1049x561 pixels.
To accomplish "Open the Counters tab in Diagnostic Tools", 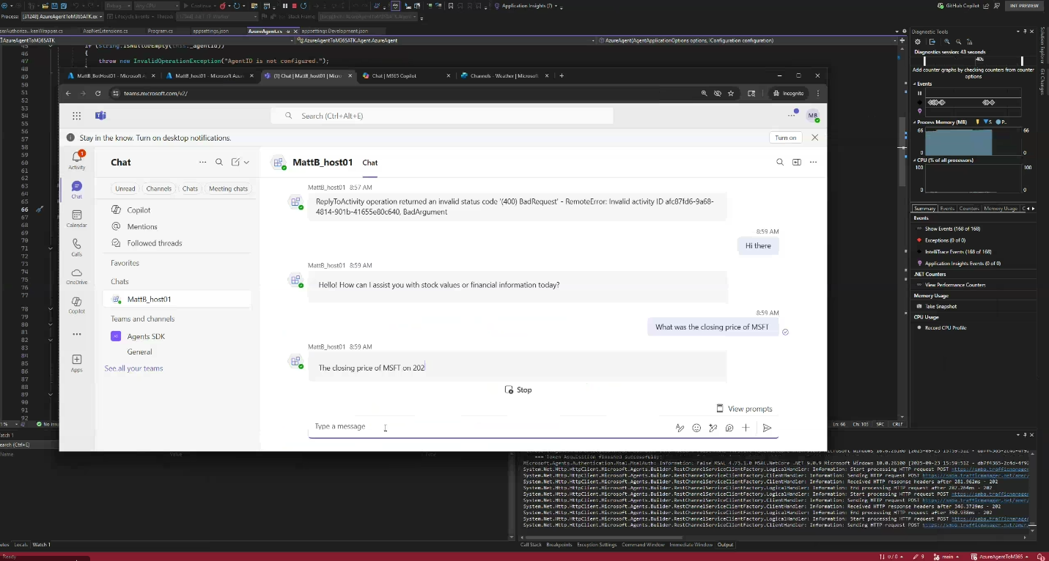I will 969,209.
